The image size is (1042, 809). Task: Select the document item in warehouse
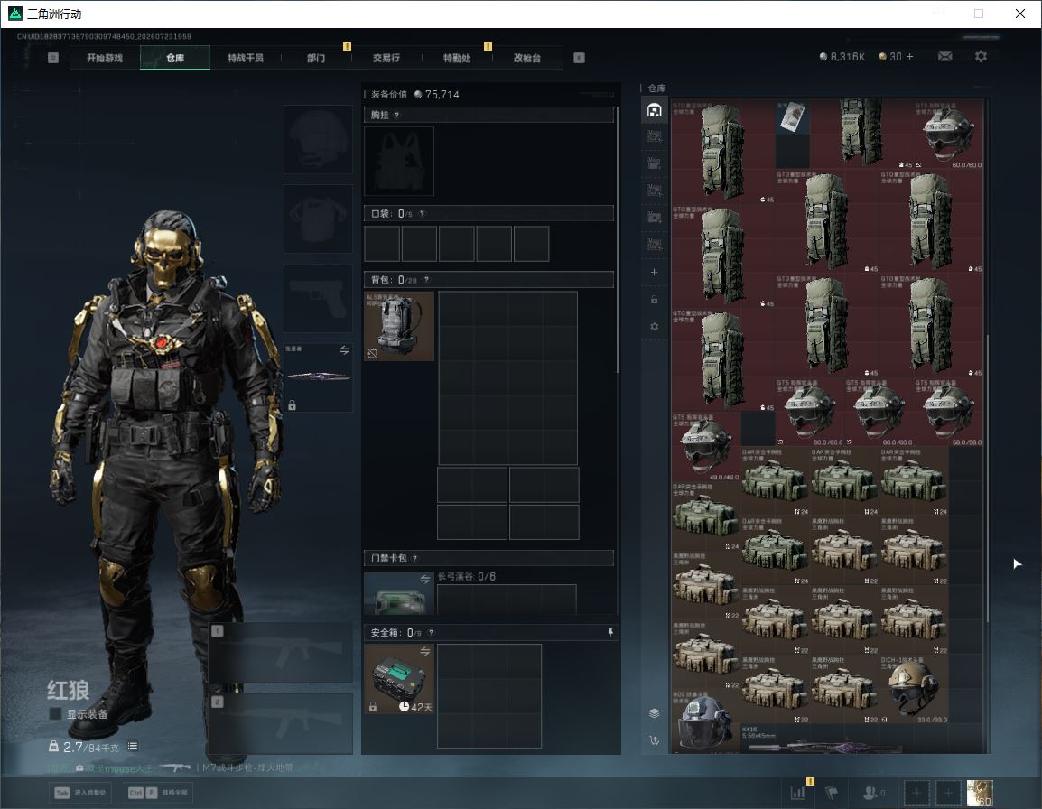[792, 117]
